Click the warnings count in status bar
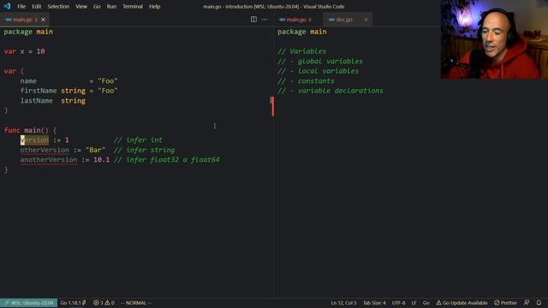 coord(110,303)
